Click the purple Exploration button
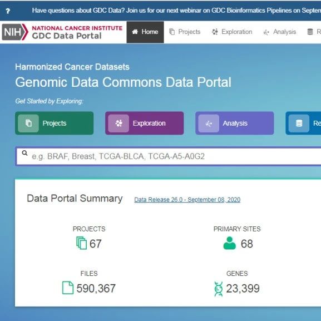The image size is (321, 321). [144, 123]
